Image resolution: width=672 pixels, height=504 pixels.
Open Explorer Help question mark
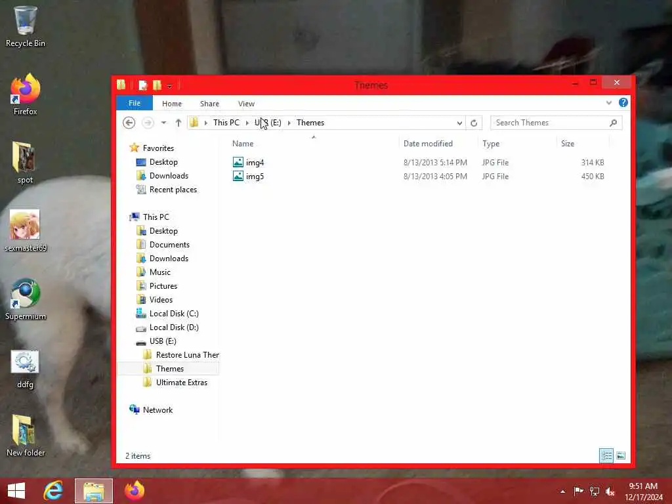(x=623, y=102)
